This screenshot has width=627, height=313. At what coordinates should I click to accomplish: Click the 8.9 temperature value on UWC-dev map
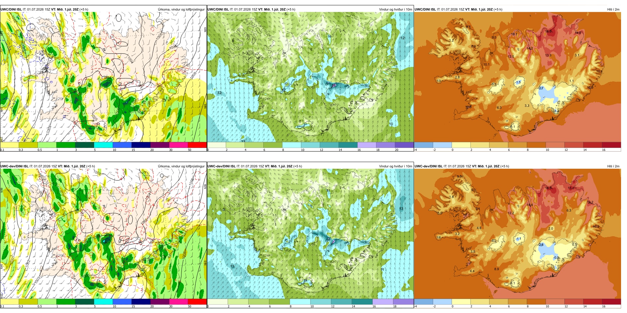click(497, 269)
